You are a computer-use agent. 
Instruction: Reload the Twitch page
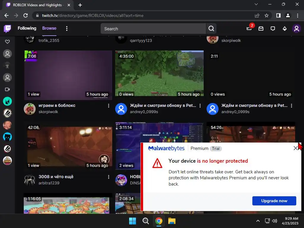26,15
